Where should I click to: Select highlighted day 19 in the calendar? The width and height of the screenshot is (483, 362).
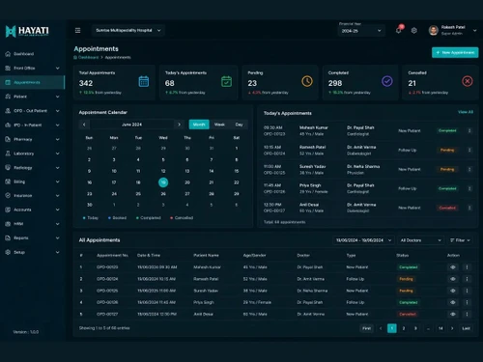(x=163, y=182)
